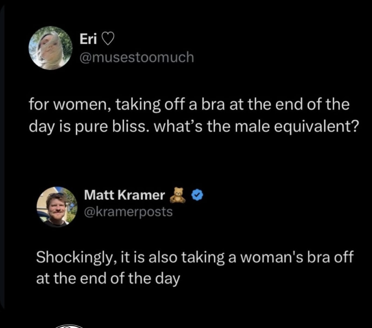Click the Matt Kramer display name

tap(124, 195)
